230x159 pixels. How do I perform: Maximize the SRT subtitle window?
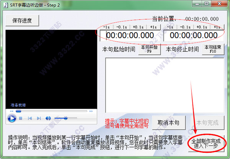tap(207, 3)
